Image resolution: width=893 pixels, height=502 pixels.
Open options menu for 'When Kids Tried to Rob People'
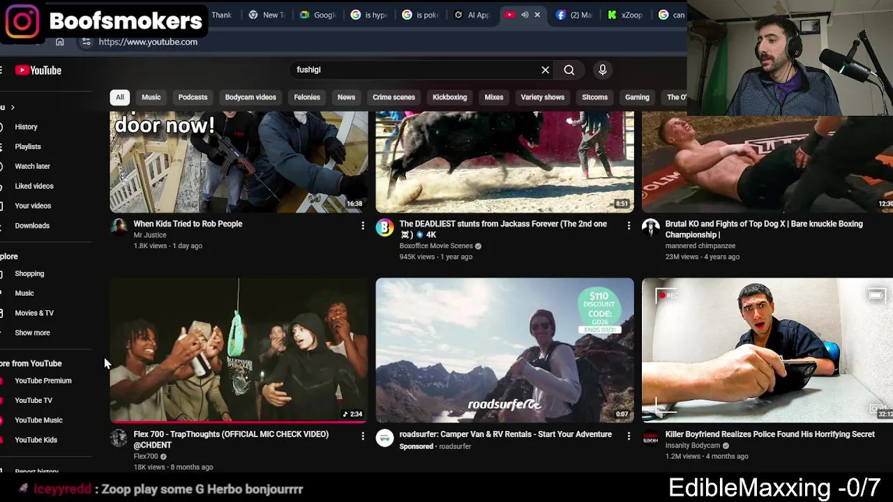[363, 226]
